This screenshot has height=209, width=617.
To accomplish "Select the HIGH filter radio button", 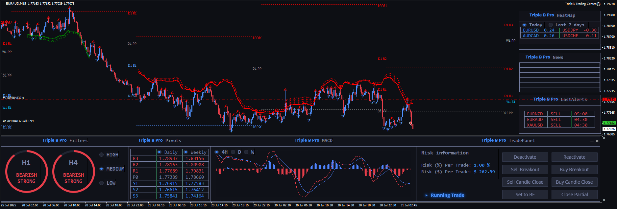I will 102,155.
